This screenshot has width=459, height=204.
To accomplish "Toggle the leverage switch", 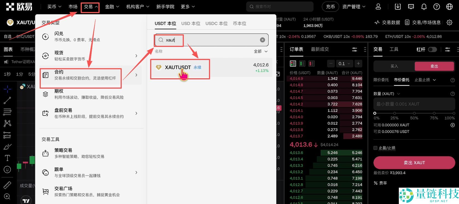I will pos(432,49).
